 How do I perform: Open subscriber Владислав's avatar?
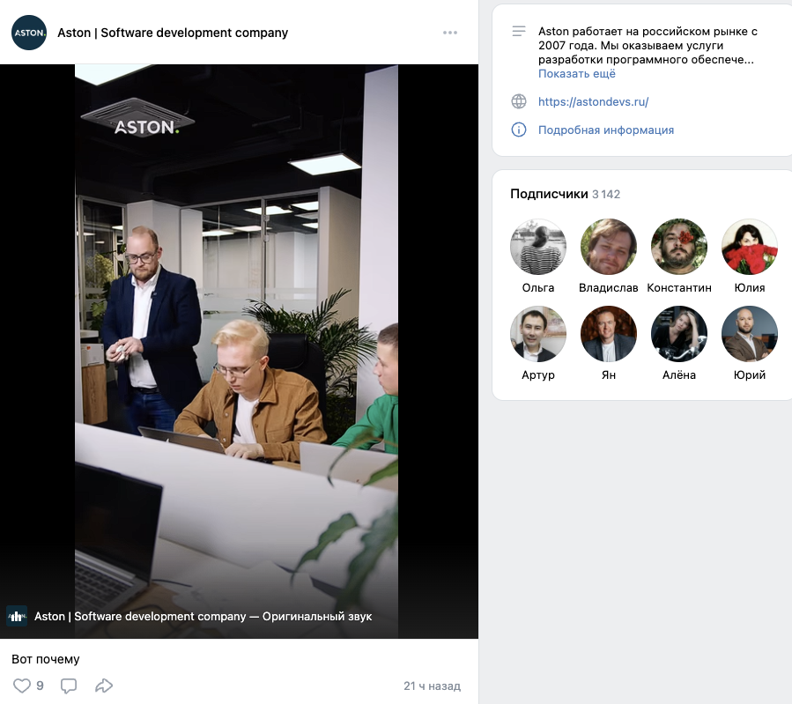[609, 247]
